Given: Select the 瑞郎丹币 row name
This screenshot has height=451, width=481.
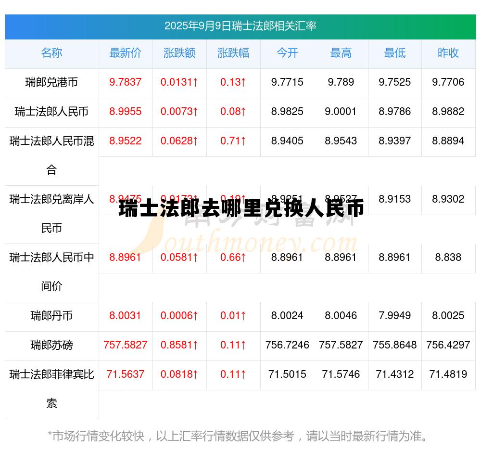Looking at the screenshot, I should 51,316.
